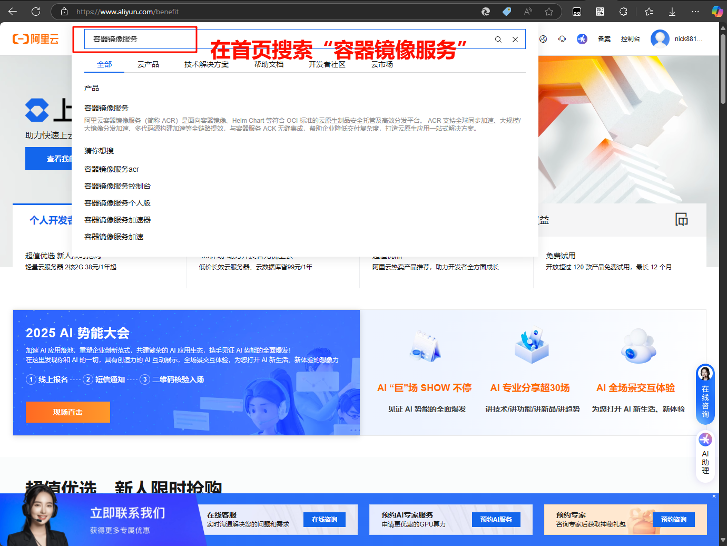
Task: Click the 在线咨询 button in the banner
Action: coord(325,520)
